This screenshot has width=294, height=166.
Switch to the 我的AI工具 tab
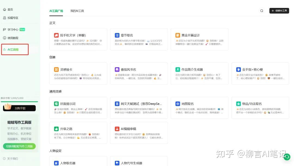pos(77,11)
